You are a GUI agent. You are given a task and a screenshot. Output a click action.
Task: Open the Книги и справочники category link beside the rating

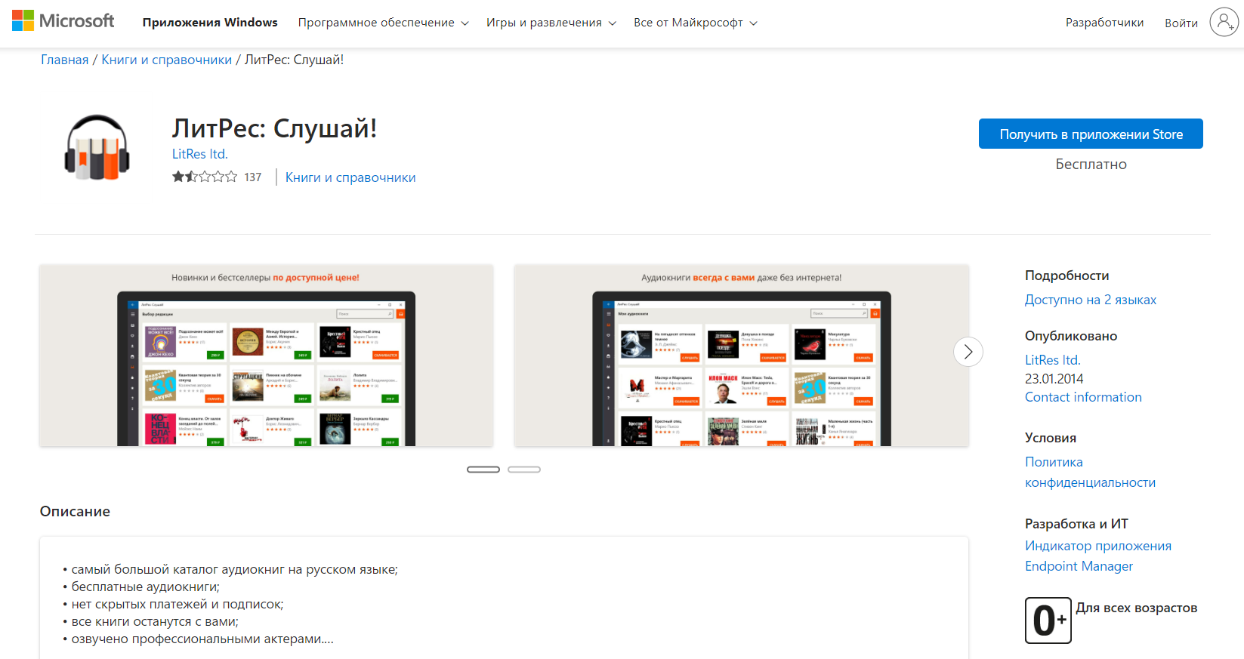350,177
